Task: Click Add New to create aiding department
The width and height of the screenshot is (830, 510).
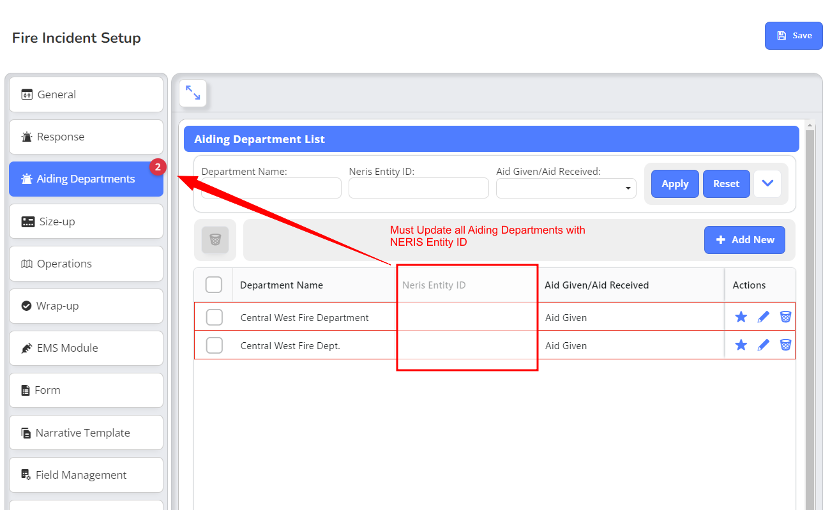Action: click(744, 240)
